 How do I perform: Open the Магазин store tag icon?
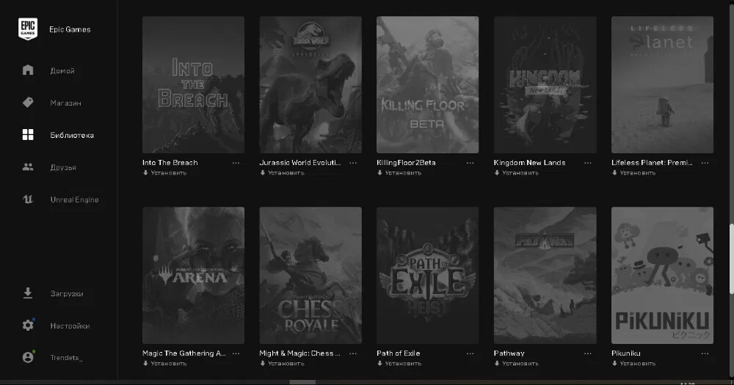[x=28, y=103]
